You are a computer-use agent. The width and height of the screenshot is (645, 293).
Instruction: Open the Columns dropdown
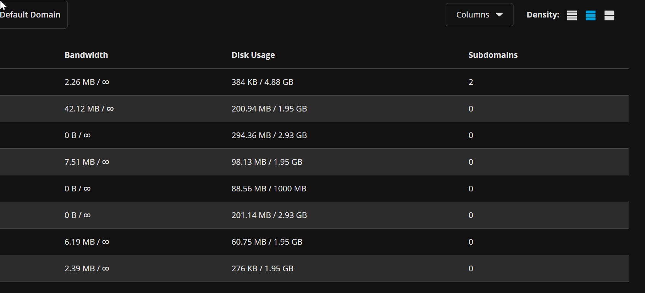pyautogui.click(x=479, y=15)
